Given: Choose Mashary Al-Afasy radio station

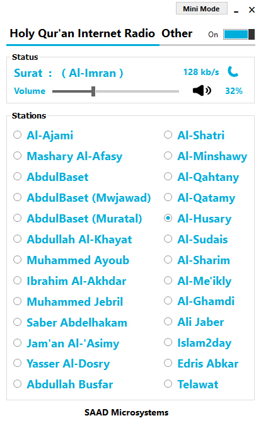Looking at the screenshot, I should [68, 156].
